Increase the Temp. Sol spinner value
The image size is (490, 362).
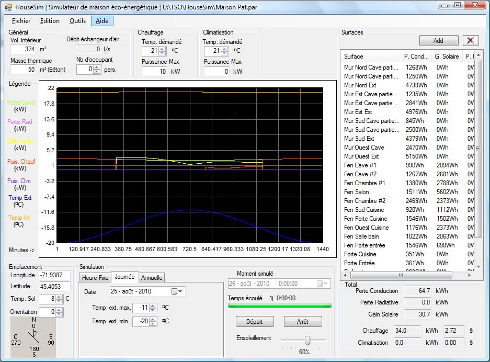coord(60,297)
